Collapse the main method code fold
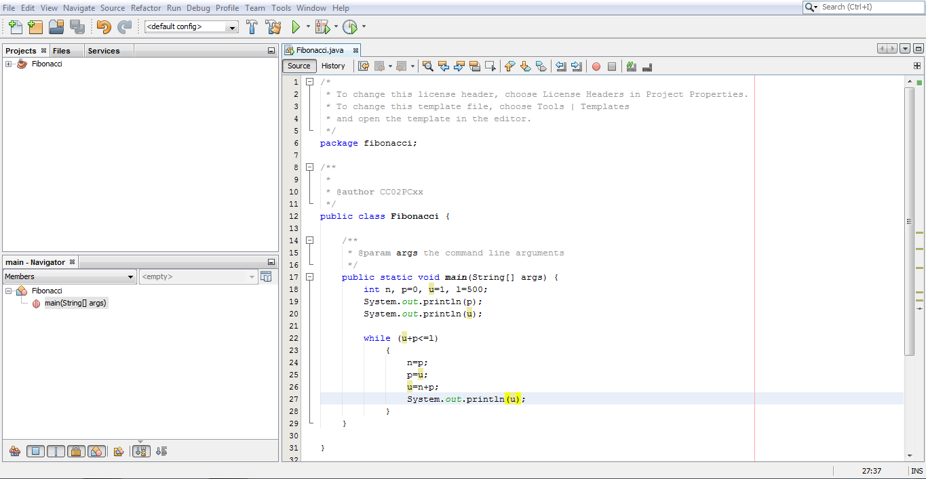926x479 pixels. (x=309, y=276)
